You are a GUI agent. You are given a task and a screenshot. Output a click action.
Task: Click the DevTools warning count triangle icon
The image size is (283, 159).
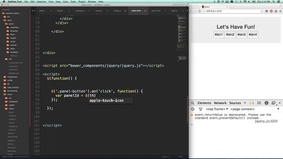[x=252, y=103]
